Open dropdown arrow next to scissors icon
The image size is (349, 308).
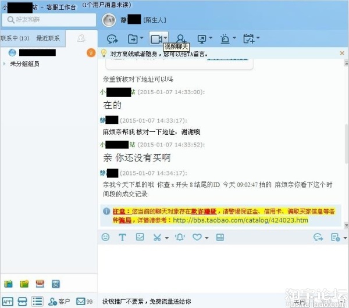point(167,238)
